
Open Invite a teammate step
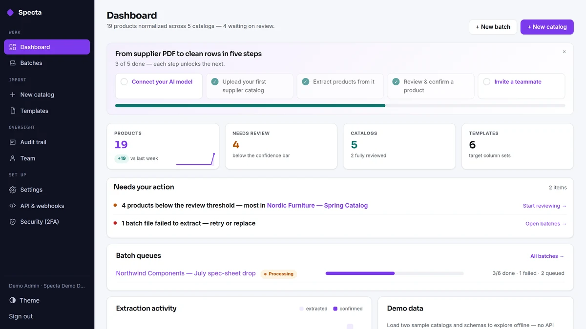point(522,86)
